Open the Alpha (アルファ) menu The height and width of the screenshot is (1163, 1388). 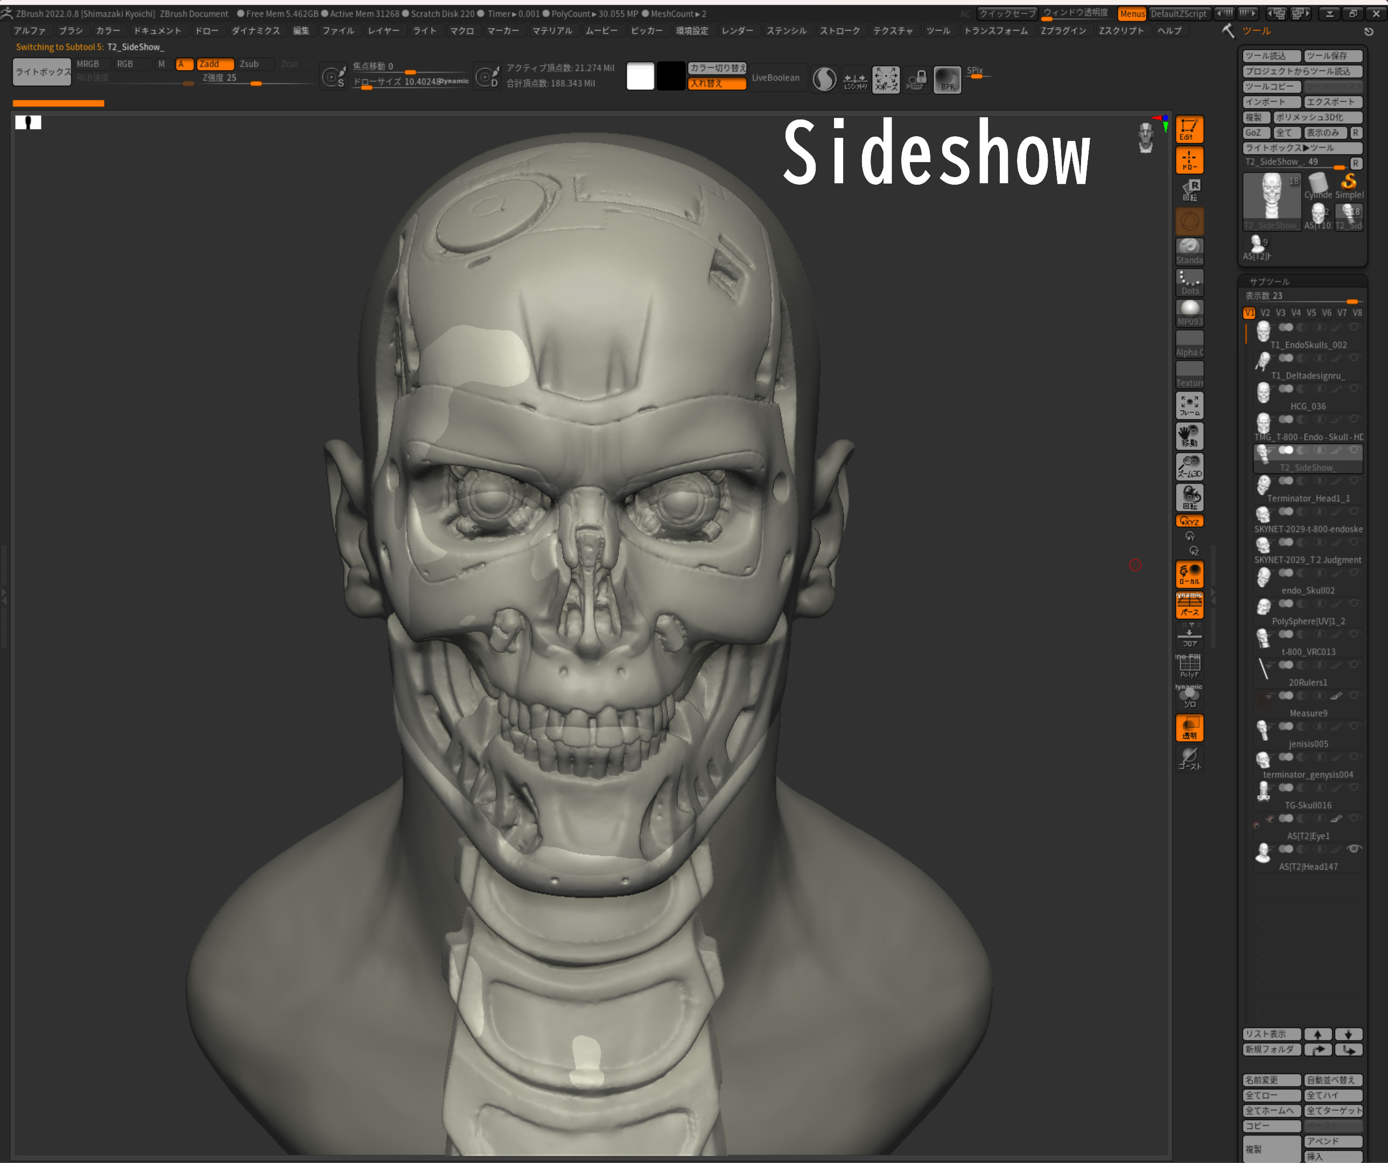[30, 31]
